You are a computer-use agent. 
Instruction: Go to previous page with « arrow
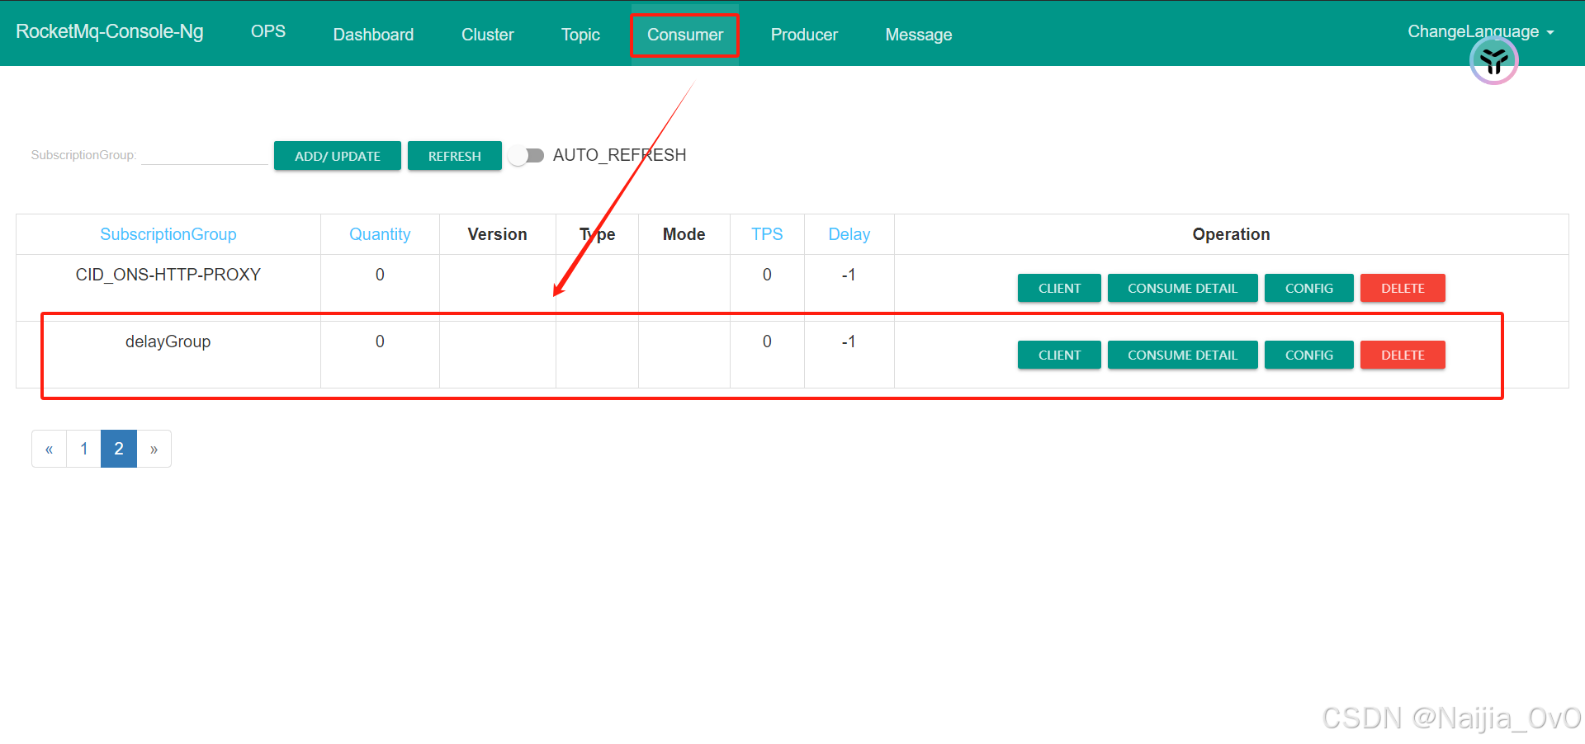click(50, 449)
